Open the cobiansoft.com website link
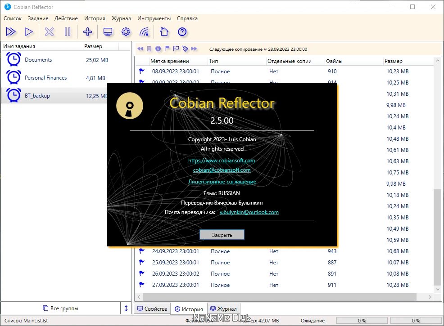This screenshot has height=326, width=444. click(x=222, y=161)
